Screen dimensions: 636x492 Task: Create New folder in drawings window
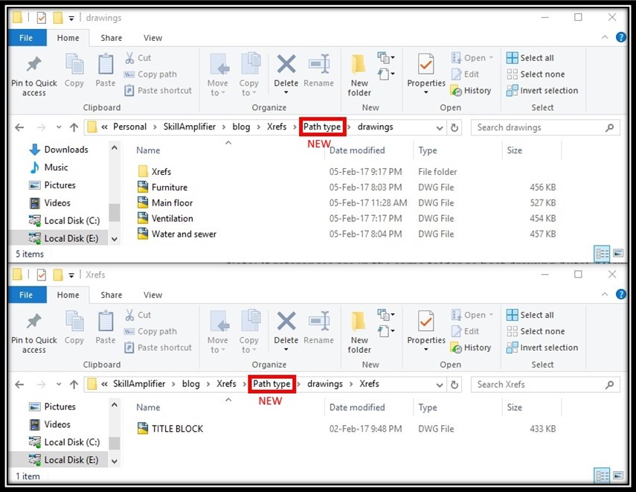click(359, 75)
